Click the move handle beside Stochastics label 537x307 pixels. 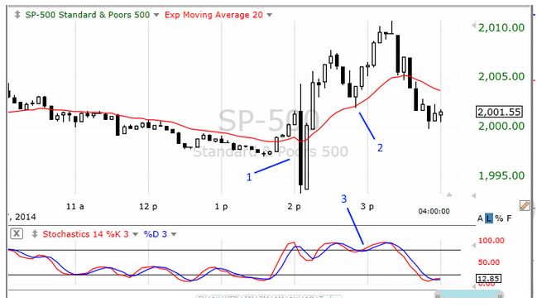tap(35, 234)
